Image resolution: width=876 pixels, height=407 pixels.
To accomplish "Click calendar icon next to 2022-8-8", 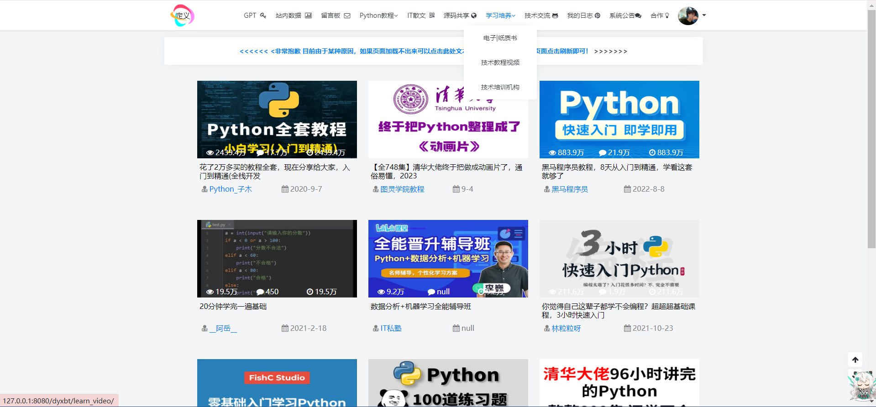I will [x=627, y=189].
